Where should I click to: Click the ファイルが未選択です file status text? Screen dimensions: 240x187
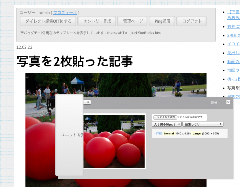click(190, 117)
